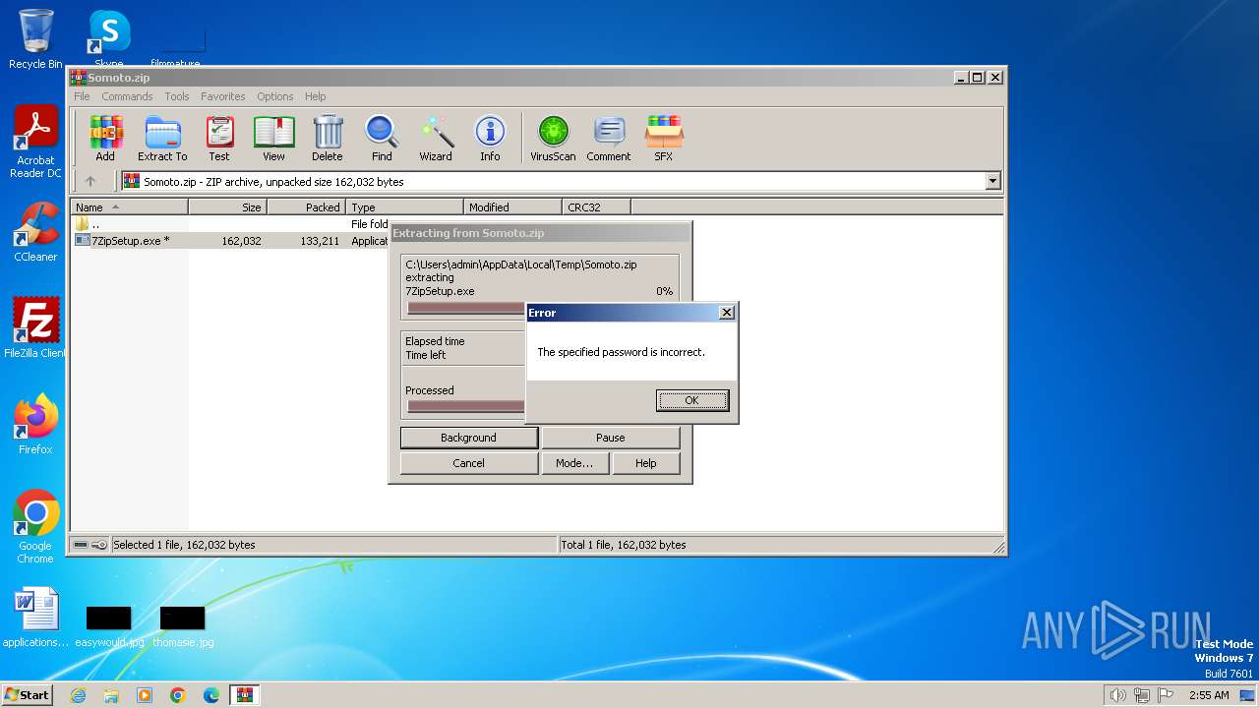The height and width of the screenshot is (708, 1259).
Task: Click the Processed total progress bar
Action: coord(466,406)
